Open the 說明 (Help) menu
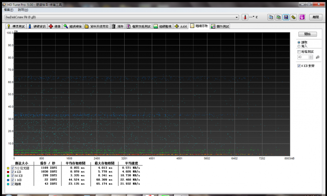Image resolution: width=327 pixels, height=196 pixels. pyautogui.click(x=23, y=10)
